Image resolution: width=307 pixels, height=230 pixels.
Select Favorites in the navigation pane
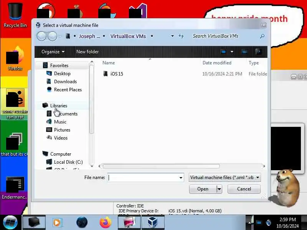click(59, 66)
